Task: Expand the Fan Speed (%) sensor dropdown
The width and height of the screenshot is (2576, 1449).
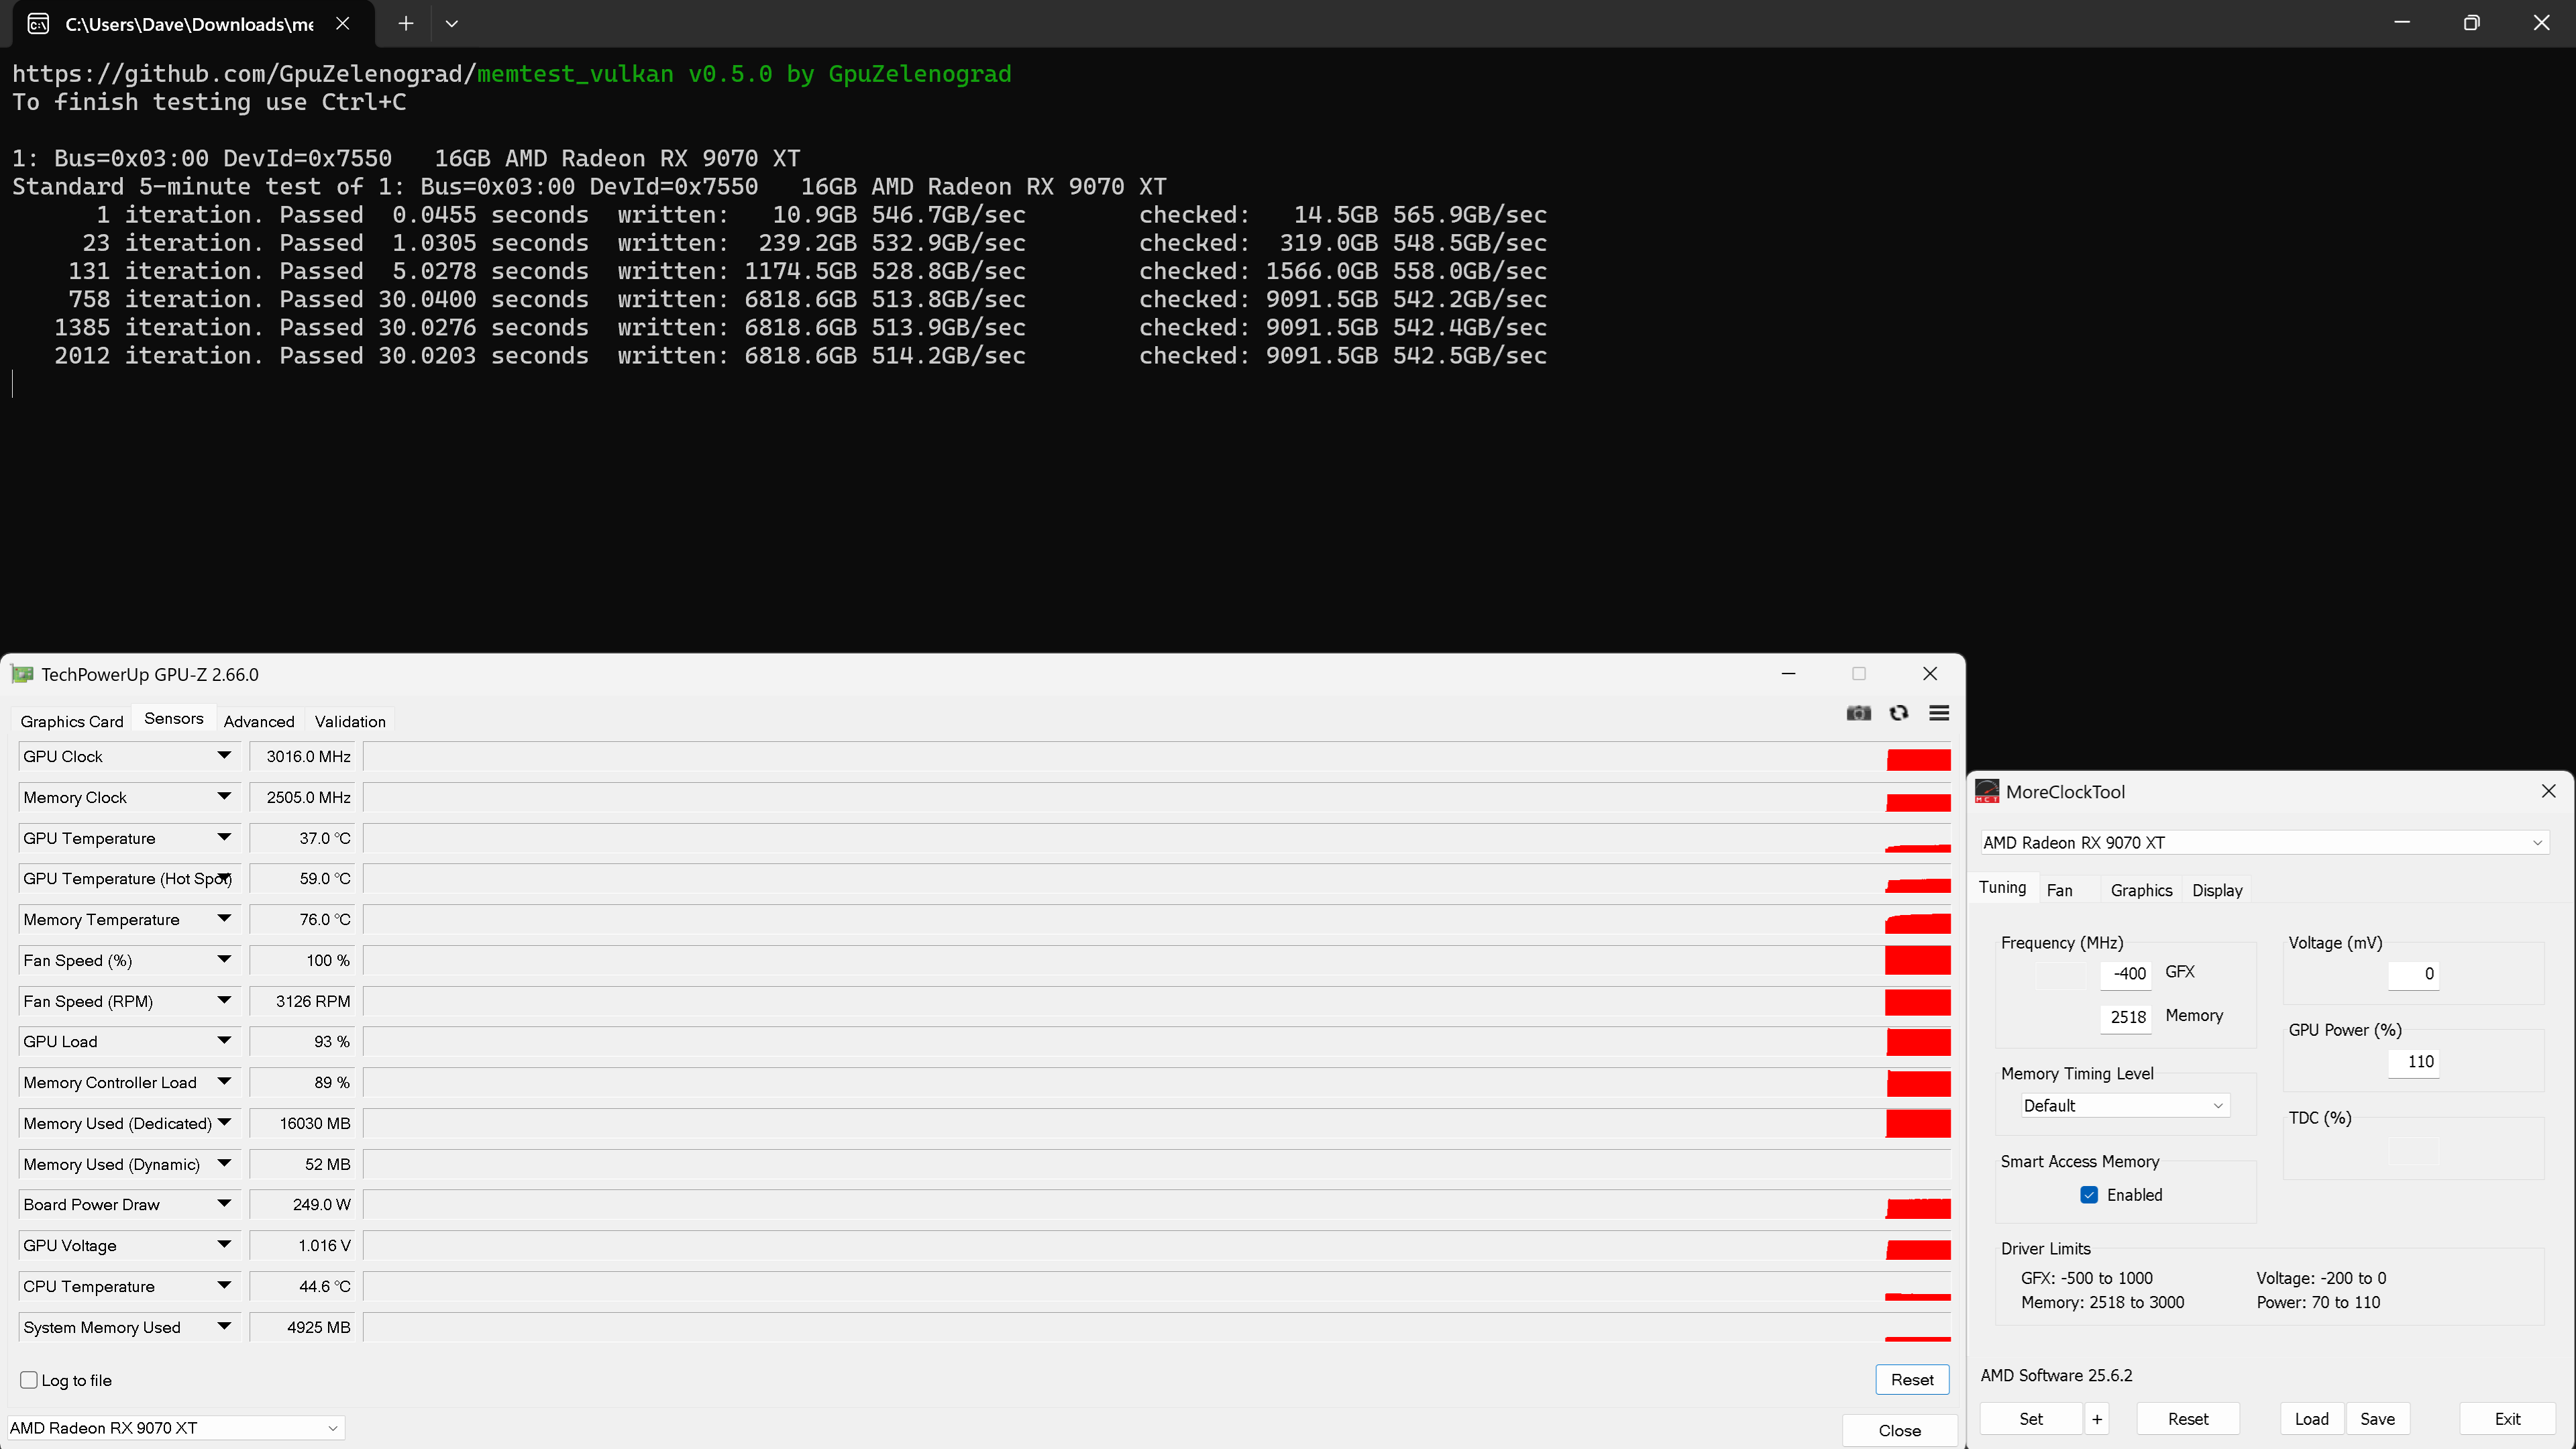Action: (x=224, y=960)
